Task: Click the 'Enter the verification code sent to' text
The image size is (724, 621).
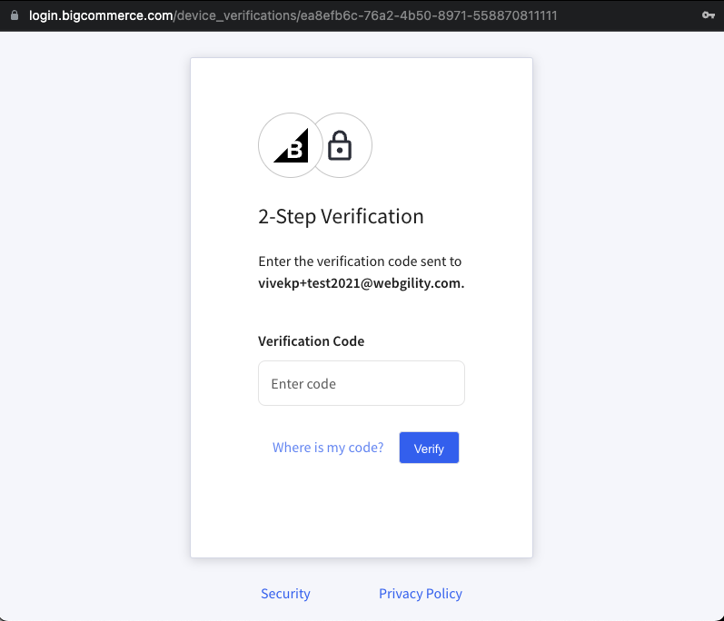Action: pyautogui.click(x=360, y=261)
